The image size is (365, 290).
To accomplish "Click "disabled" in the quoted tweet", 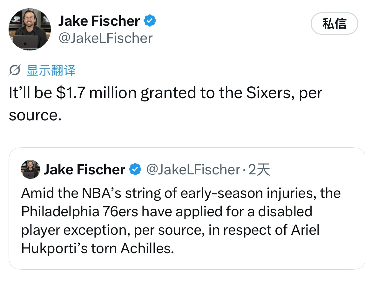I will point(285,212).
